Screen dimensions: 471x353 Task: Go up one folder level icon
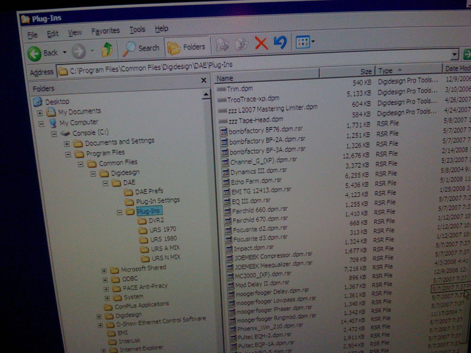pos(107,49)
